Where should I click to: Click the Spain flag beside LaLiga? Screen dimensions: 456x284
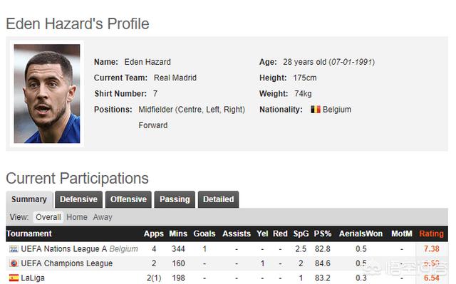[x=14, y=278]
